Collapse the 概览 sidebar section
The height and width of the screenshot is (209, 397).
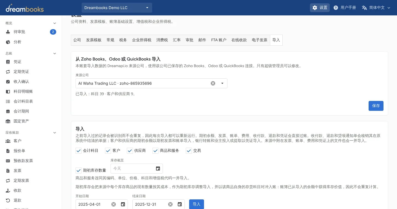click(x=55, y=23)
